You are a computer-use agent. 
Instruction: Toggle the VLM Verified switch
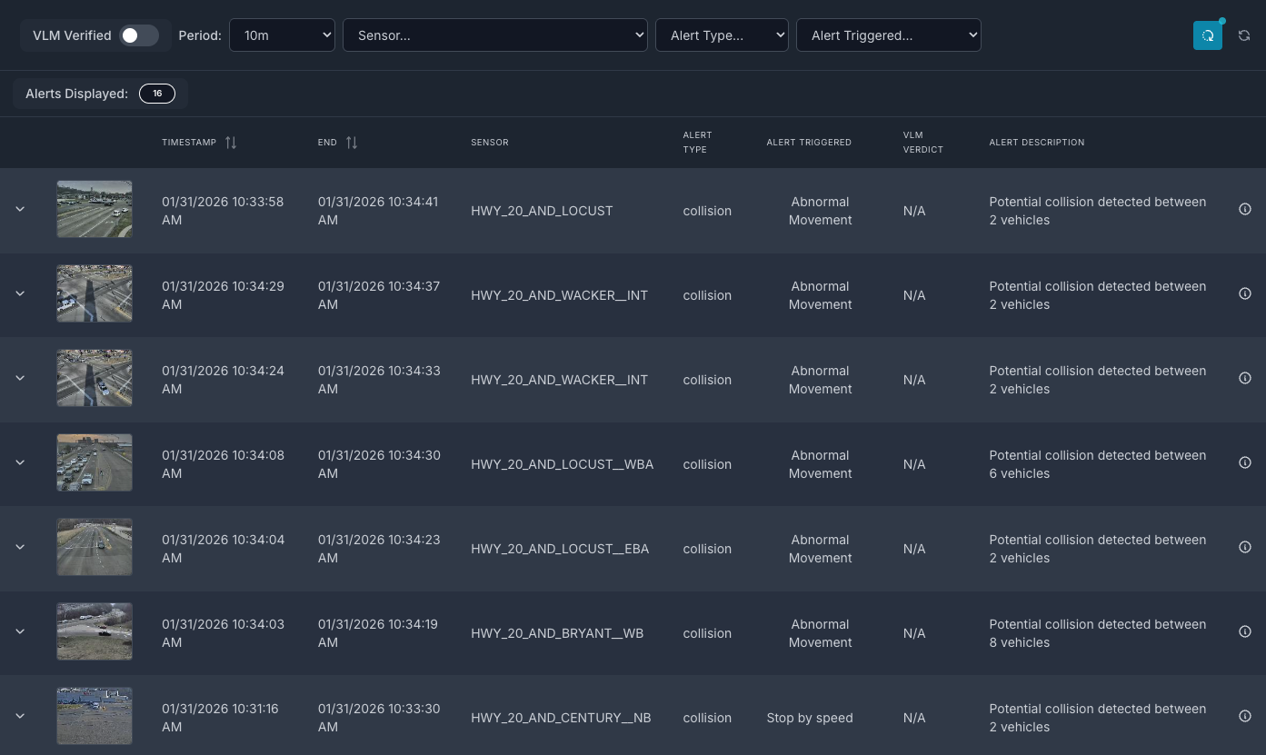(140, 35)
